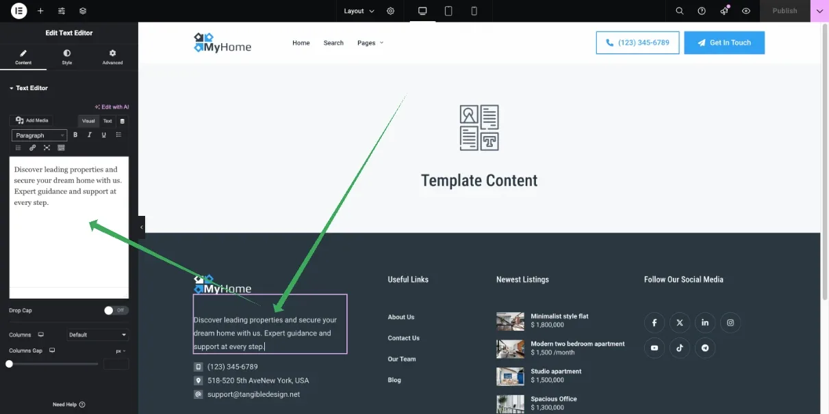This screenshot has width=829, height=414.
Task: Toggle distraction-free fullscreen editor icon
Action: tap(47, 148)
